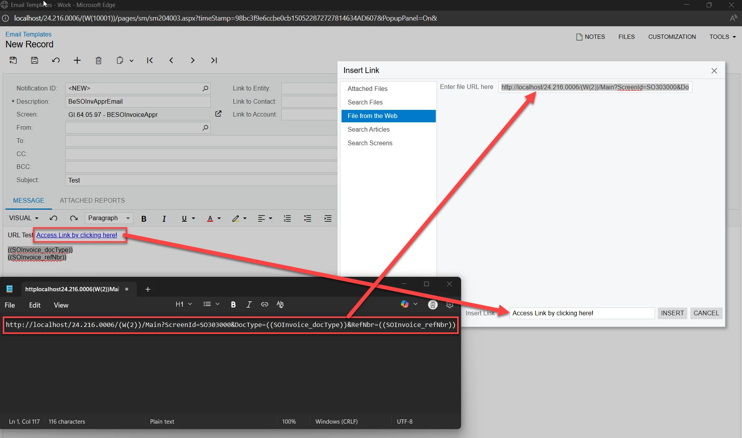The image size is (742, 438).
Task: Click the Cancel/undo record icon
Action: tap(56, 60)
